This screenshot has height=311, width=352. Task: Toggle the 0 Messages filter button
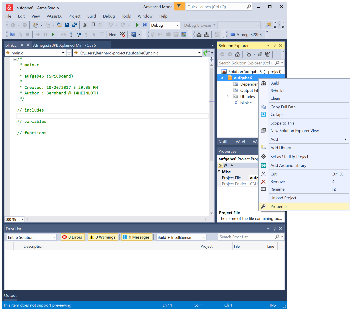137,237
